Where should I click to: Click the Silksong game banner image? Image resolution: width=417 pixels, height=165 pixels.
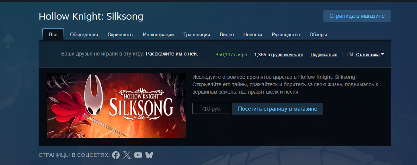[116, 106]
